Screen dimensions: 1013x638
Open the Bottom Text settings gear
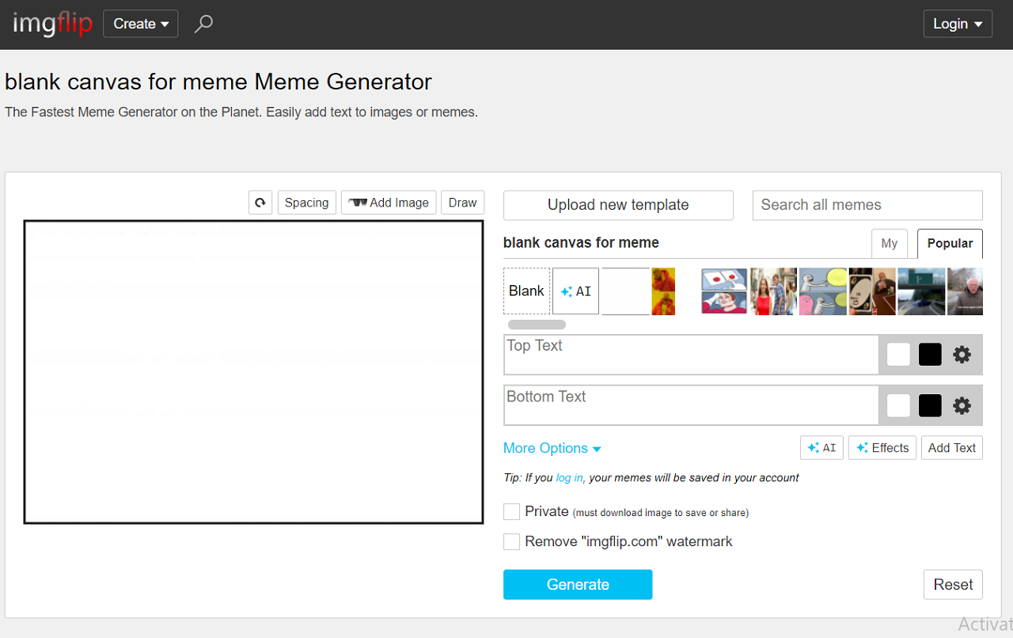tap(962, 404)
